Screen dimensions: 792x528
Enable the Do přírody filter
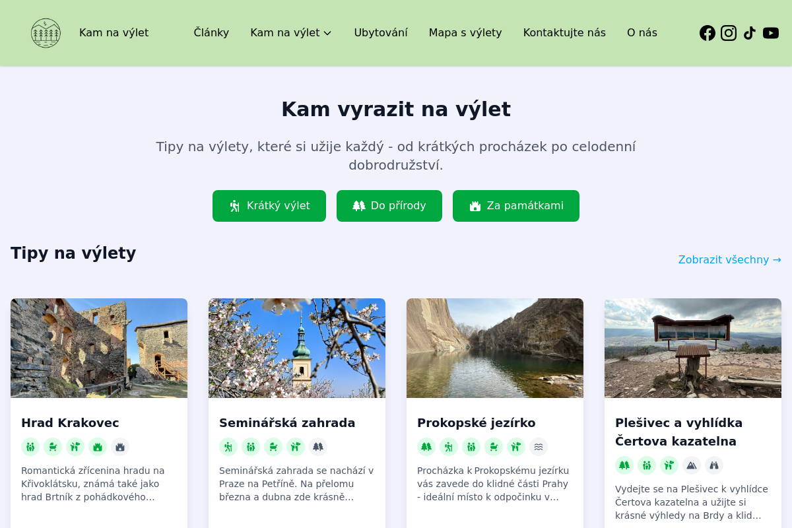pos(389,206)
